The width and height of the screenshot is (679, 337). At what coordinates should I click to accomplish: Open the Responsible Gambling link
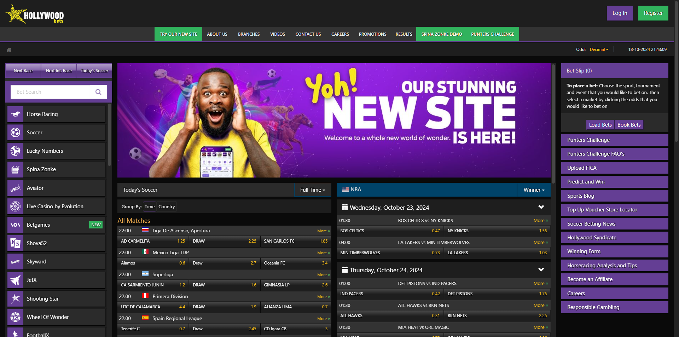pos(615,307)
